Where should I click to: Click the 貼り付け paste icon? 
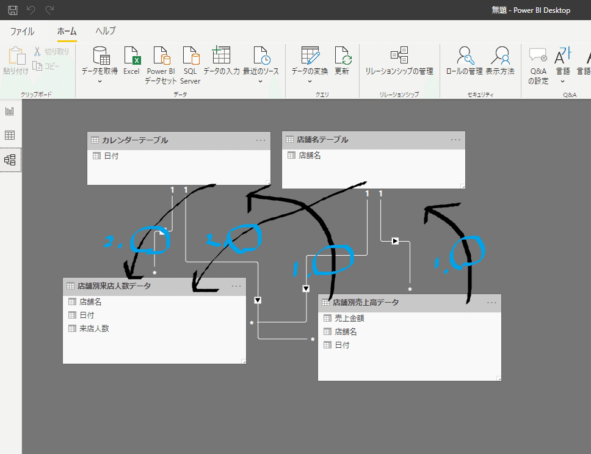pos(16,56)
